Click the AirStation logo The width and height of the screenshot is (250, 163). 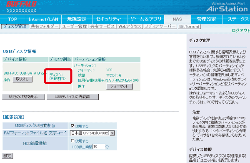tap(227, 9)
